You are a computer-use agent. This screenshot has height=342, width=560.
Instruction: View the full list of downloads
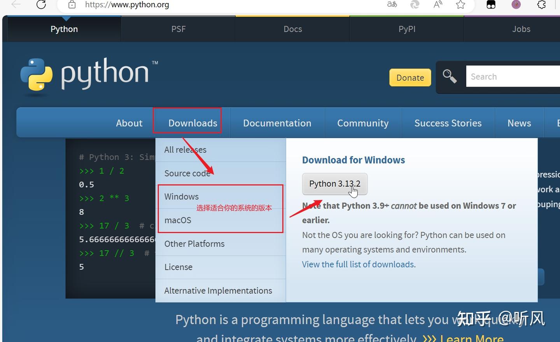[358, 264]
